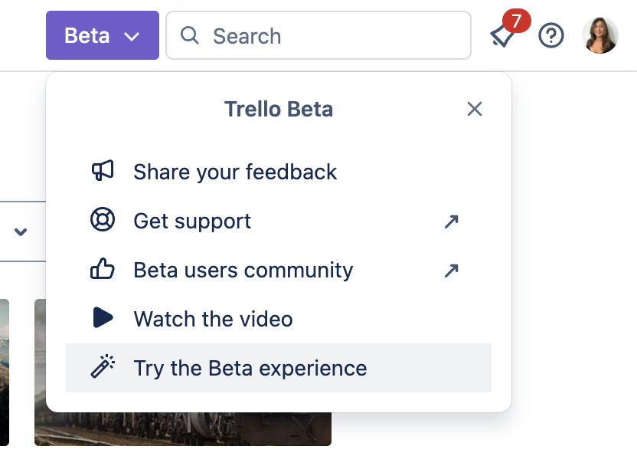Select the magic wand icon for Try the Beta experience
The image size is (637, 466).
pyautogui.click(x=103, y=368)
